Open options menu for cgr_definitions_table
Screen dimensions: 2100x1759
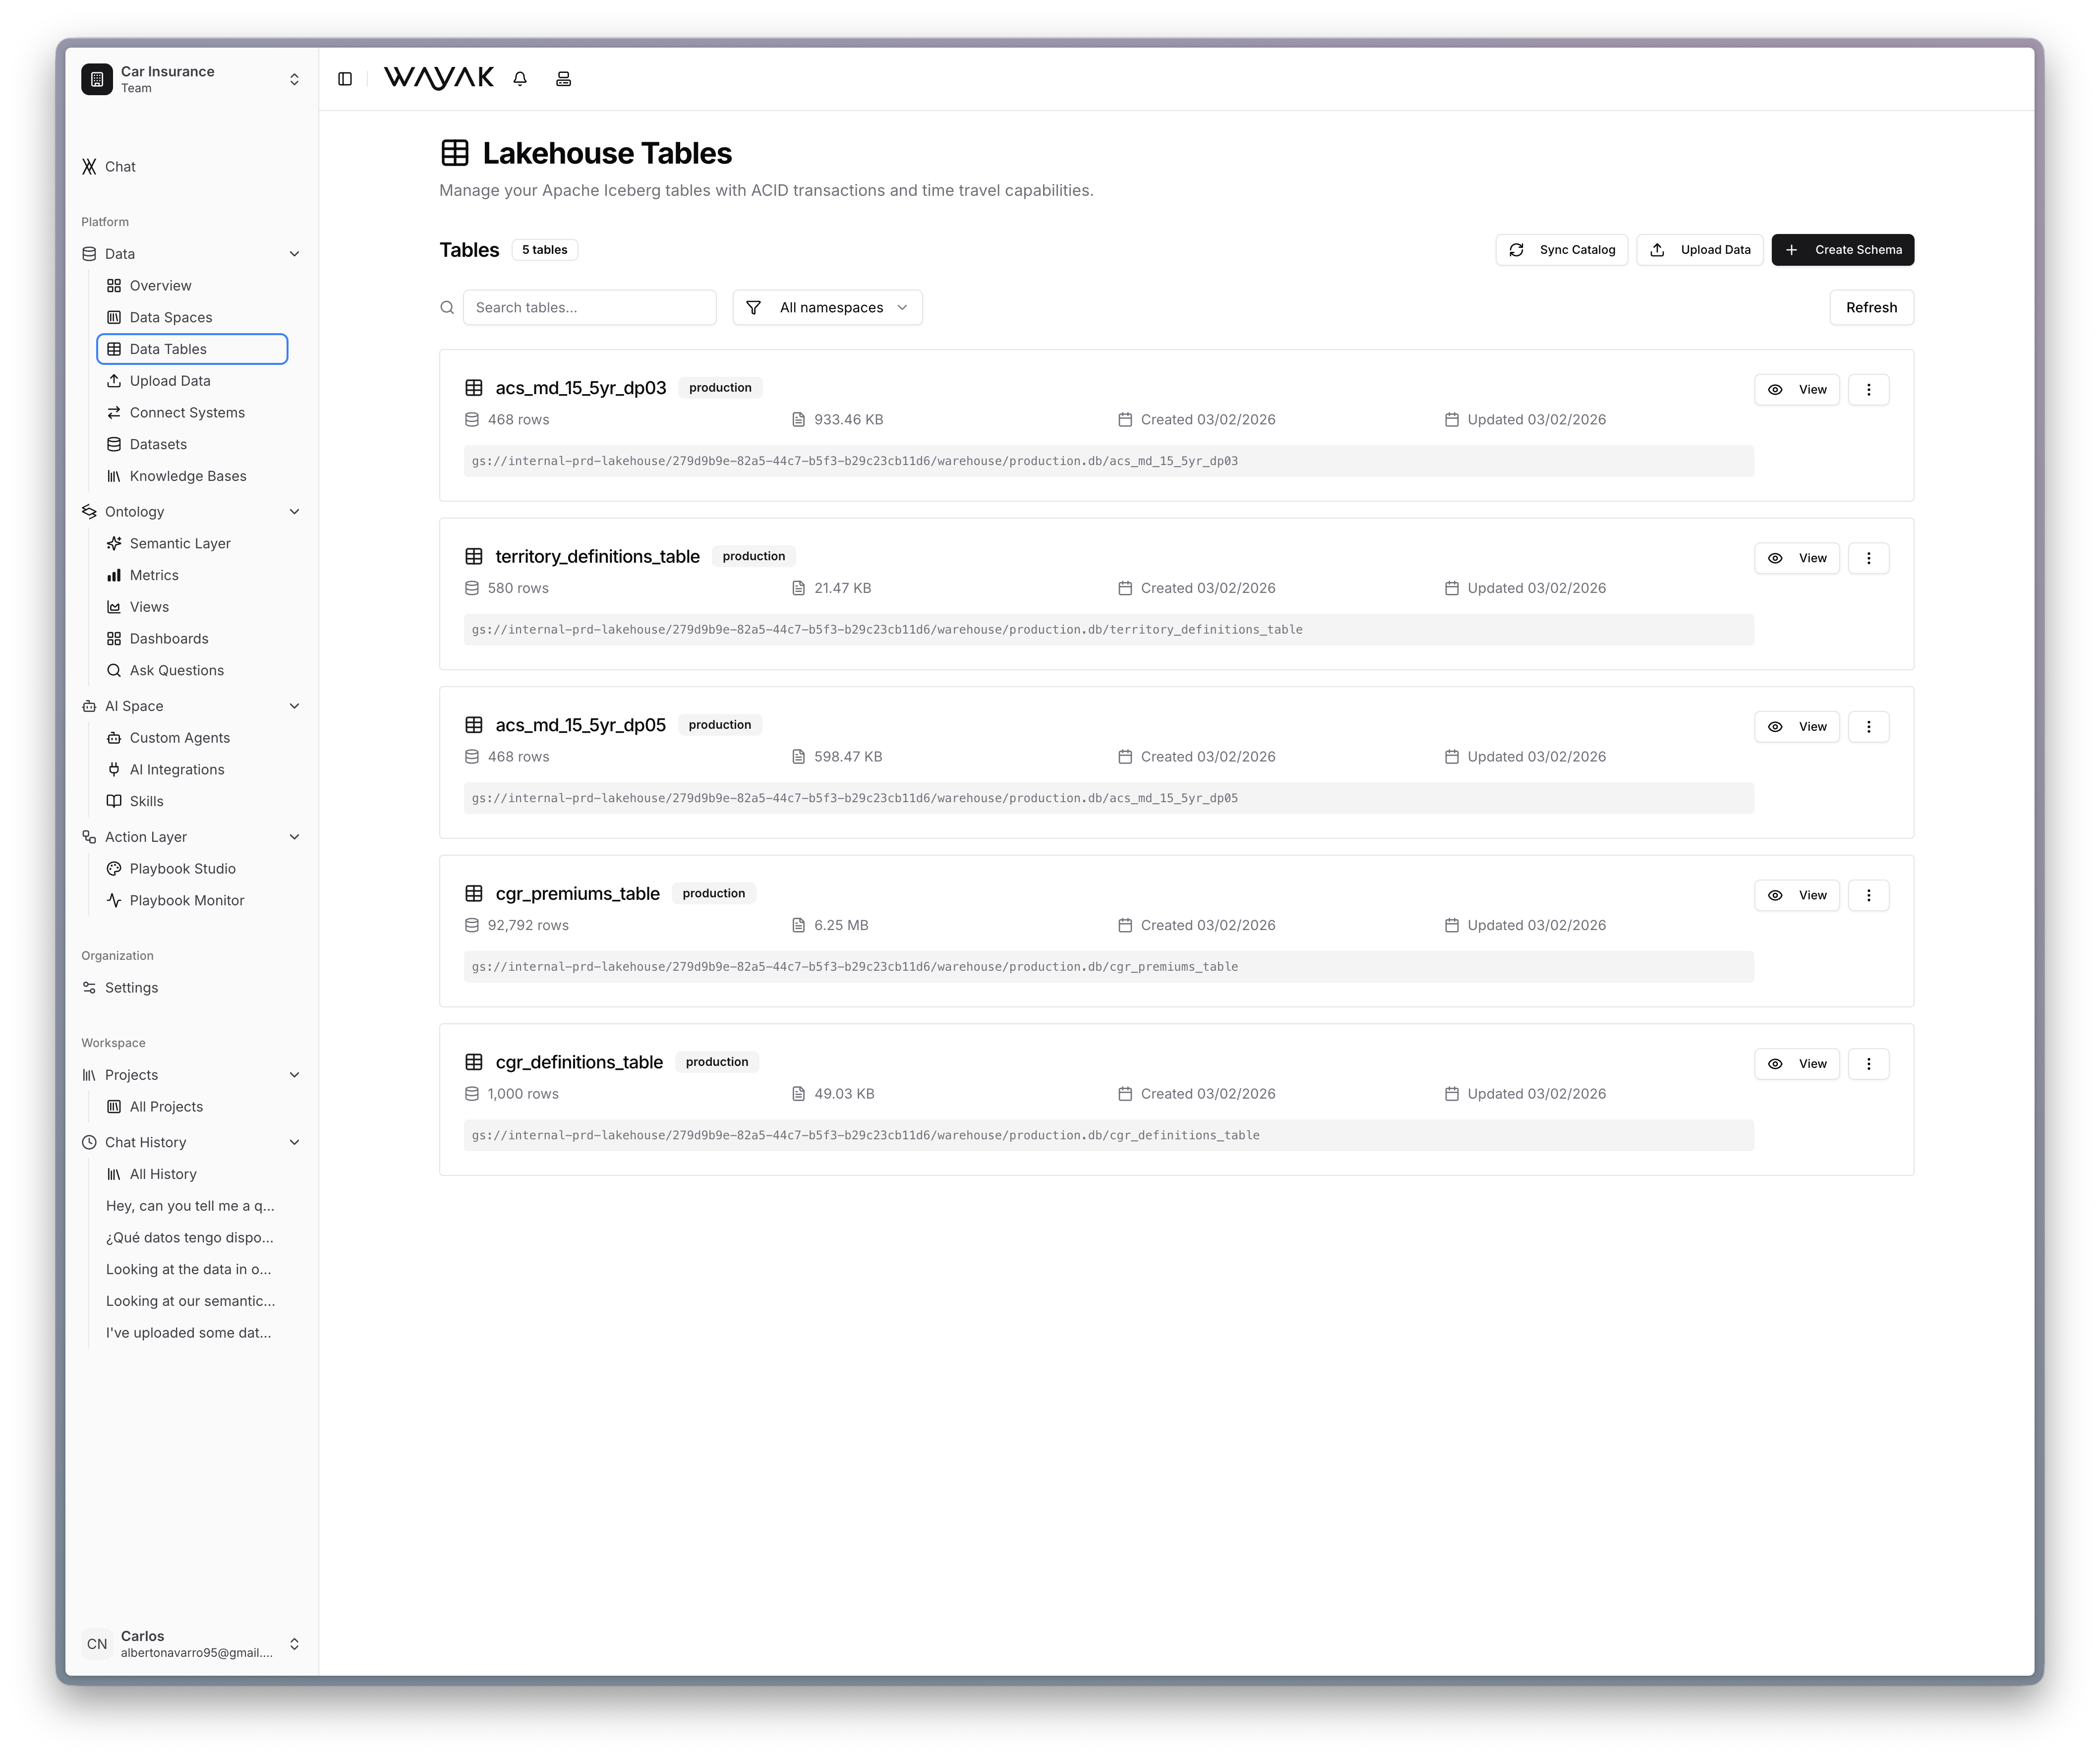coord(1868,1064)
